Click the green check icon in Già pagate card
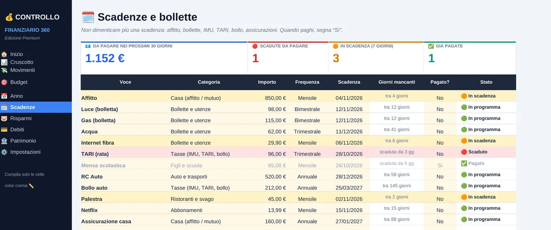 point(431,46)
